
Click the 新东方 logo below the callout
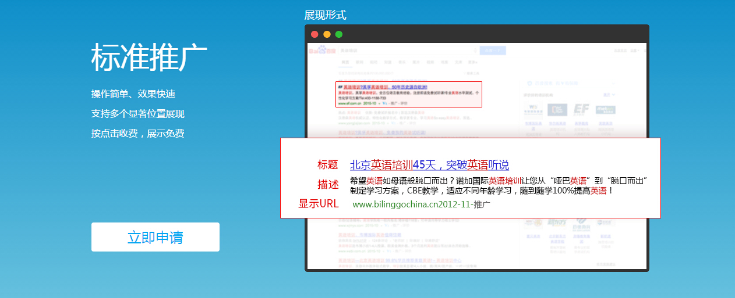pos(557,223)
